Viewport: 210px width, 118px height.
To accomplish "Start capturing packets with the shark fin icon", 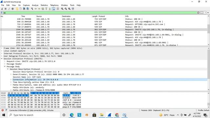I will point(2,9).
